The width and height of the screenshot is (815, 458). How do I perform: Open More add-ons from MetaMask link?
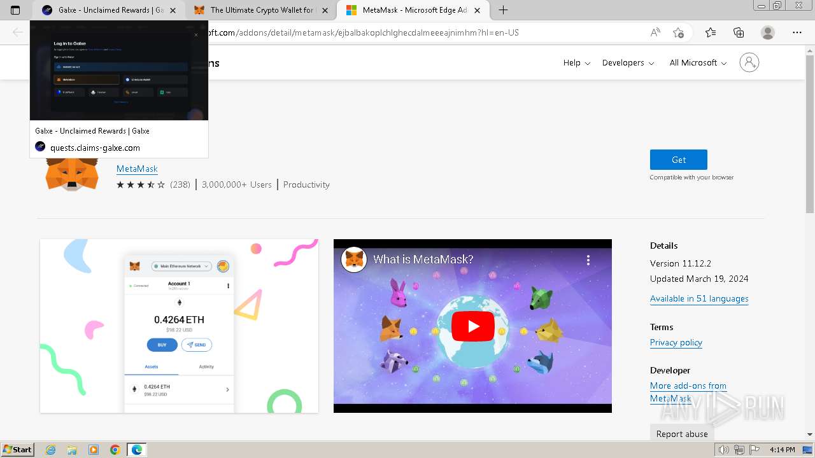688,392
